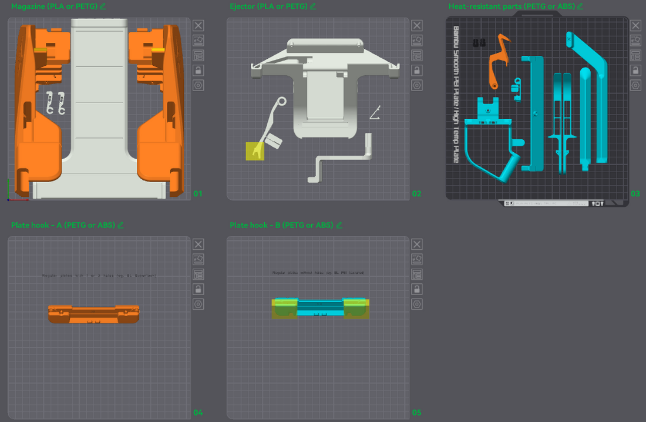
Task: Open plate settings for the Ejector plate
Action: coord(417,85)
